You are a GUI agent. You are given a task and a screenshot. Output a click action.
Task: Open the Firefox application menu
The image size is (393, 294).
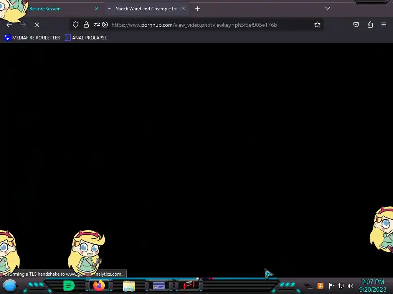[x=384, y=24]
